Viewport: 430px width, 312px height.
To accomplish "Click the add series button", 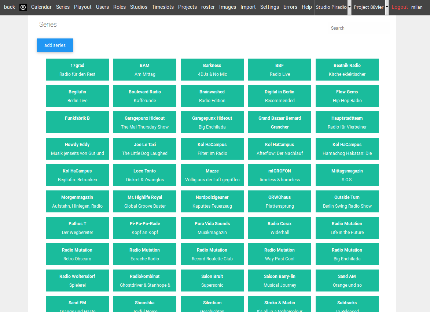I will [55, 45].
